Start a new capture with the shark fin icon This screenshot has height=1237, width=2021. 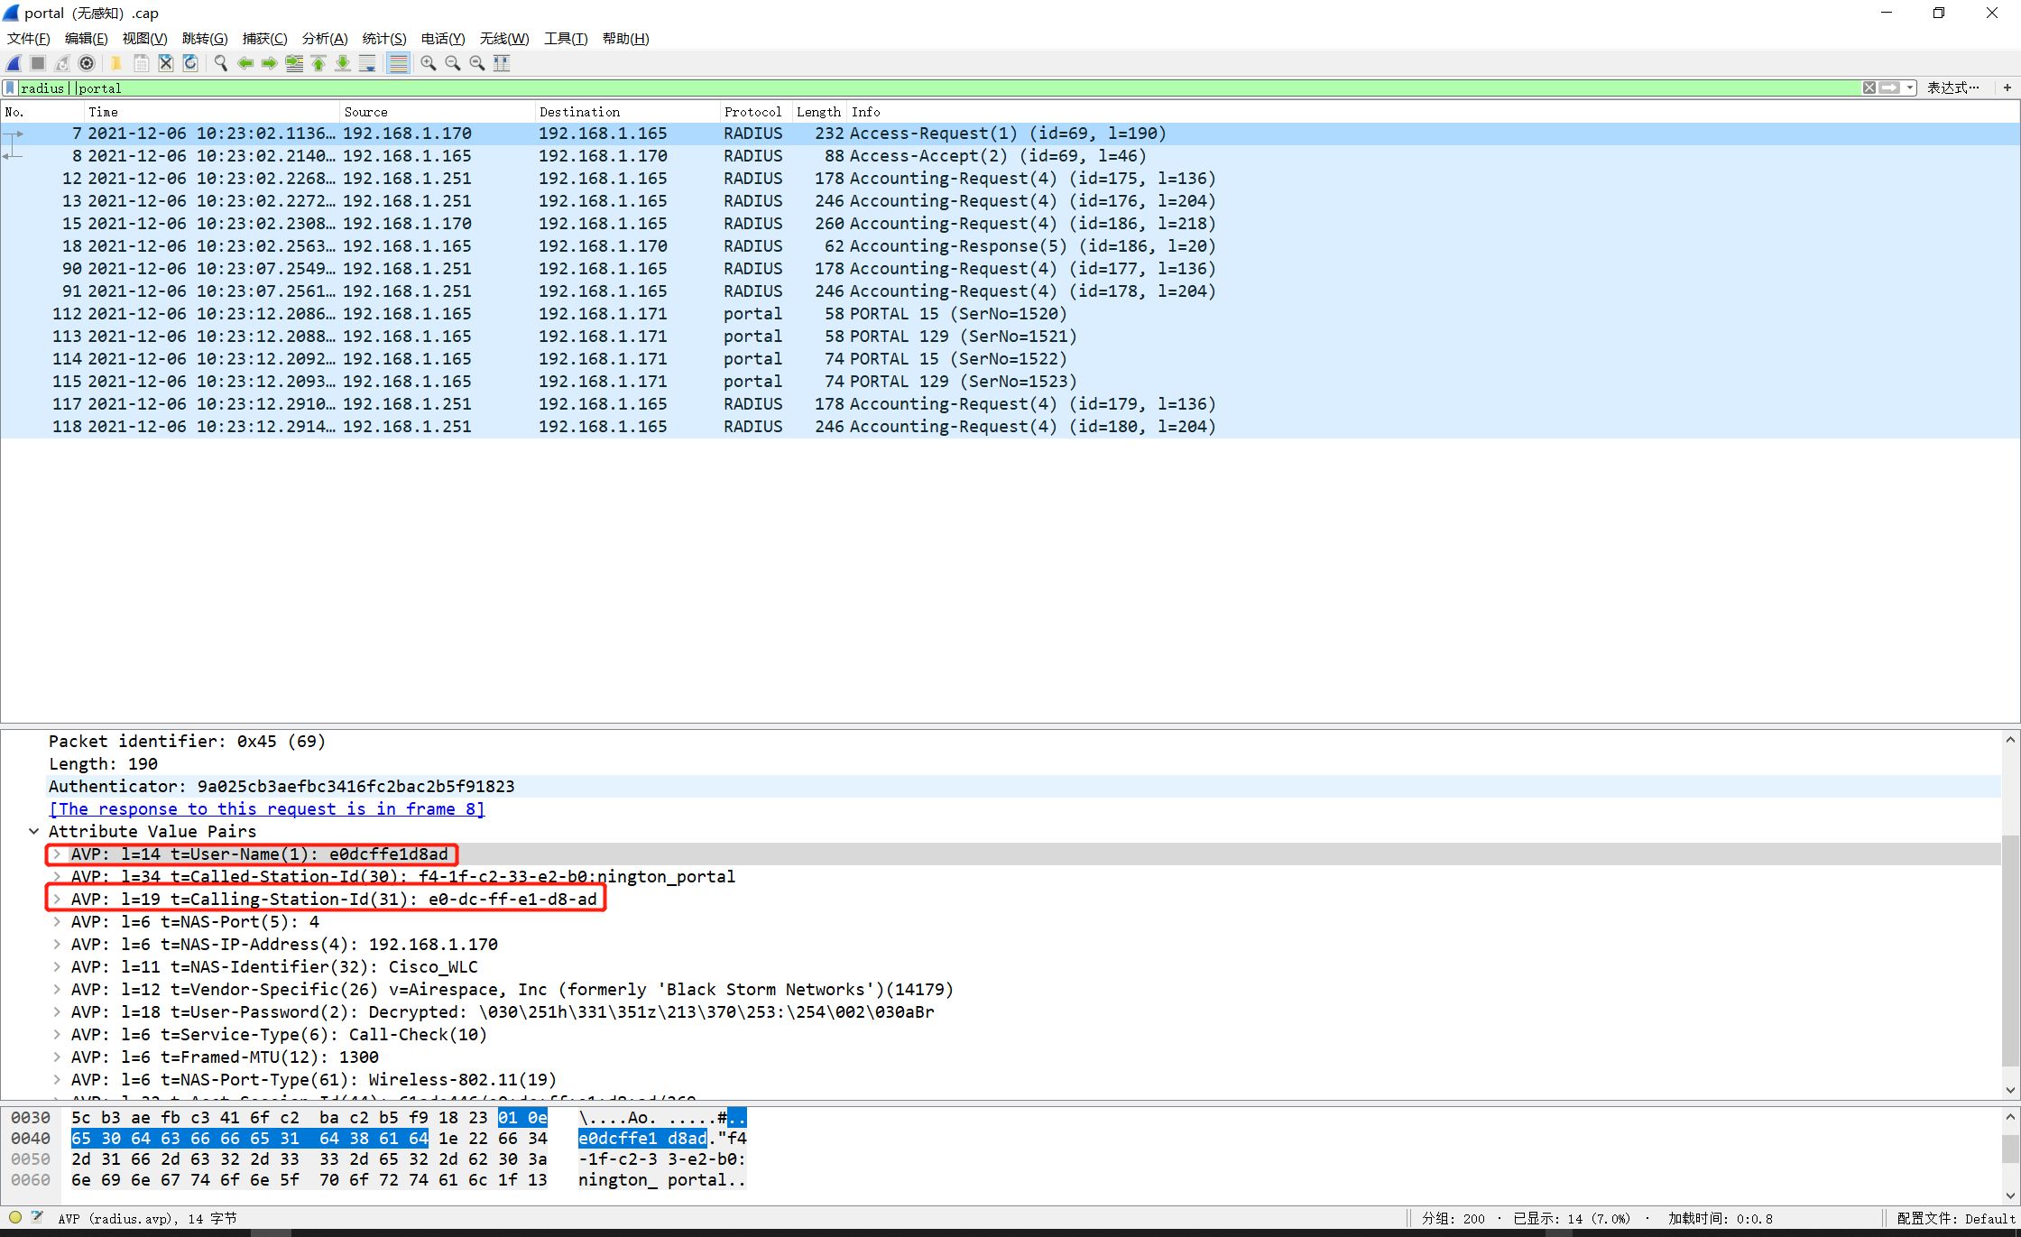pyautogui.click(x=13, y=63)
